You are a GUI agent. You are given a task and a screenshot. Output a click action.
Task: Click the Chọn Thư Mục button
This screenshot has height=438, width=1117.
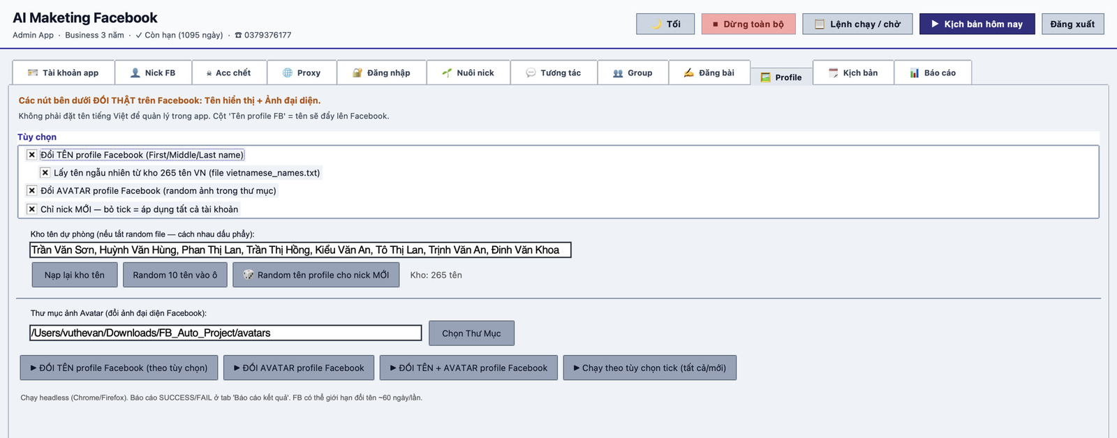point(471,333)
